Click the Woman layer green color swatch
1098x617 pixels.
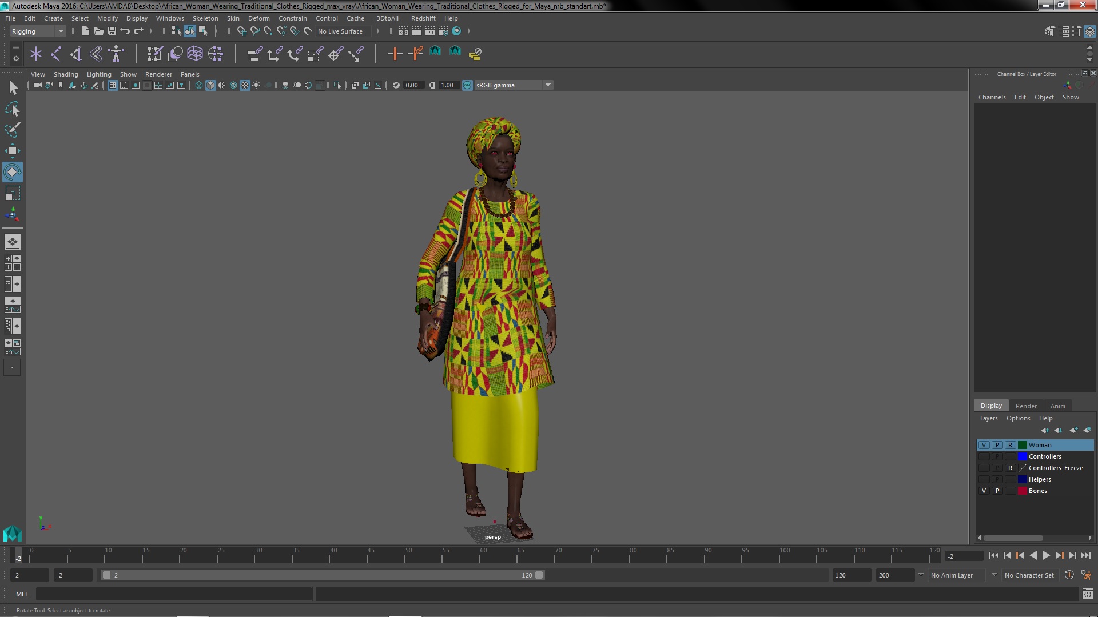[x=1022, y=445]
